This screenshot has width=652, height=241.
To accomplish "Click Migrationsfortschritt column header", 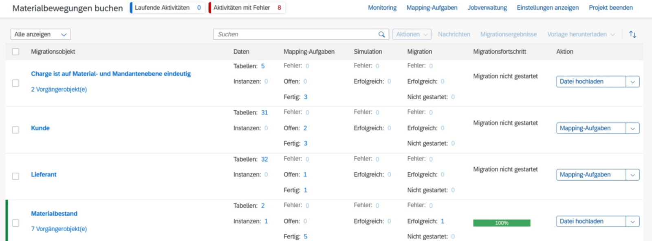I will (500, 52).
